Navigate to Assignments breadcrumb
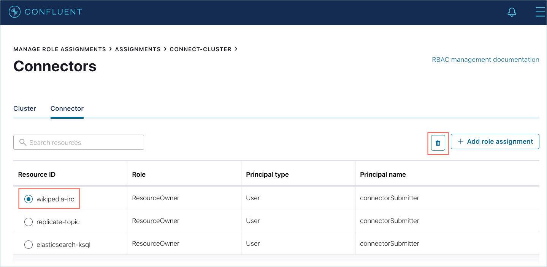547x267 pixels. point(138,49)
